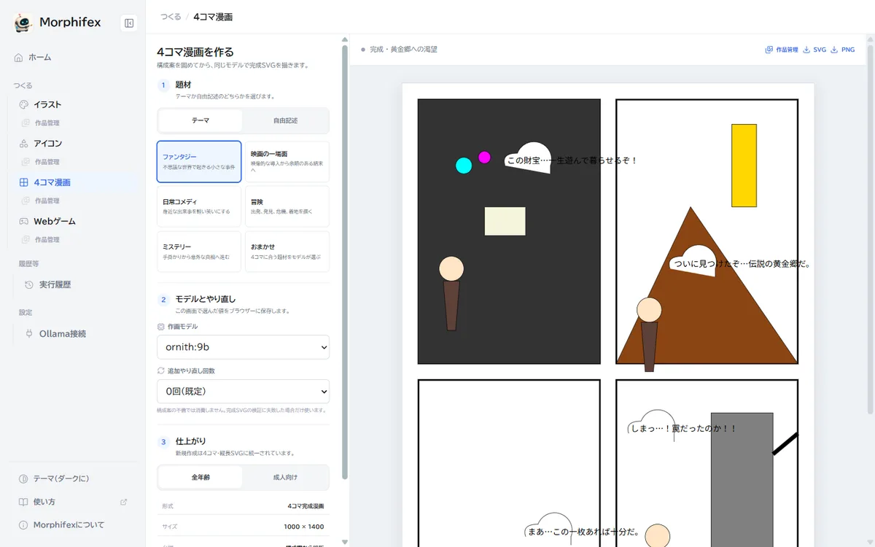
Task: Collapse the sidebar with the panel toggle icon
Action: (x=129, y=23)
